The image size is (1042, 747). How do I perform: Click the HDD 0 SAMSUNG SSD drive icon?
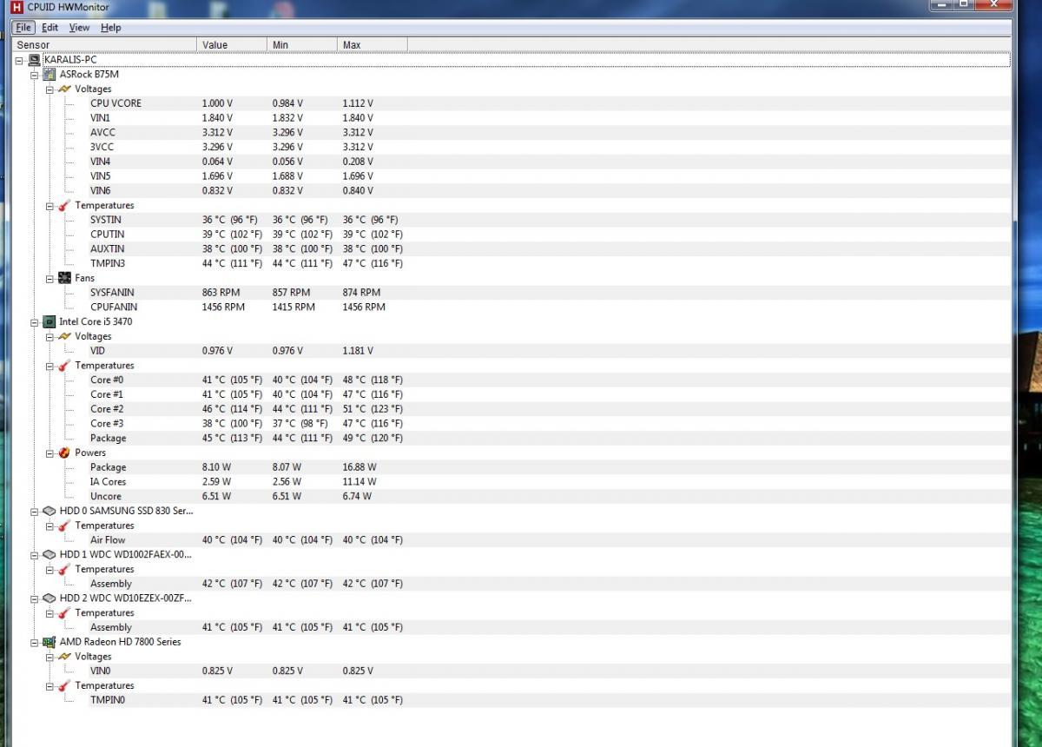(49, 511)
